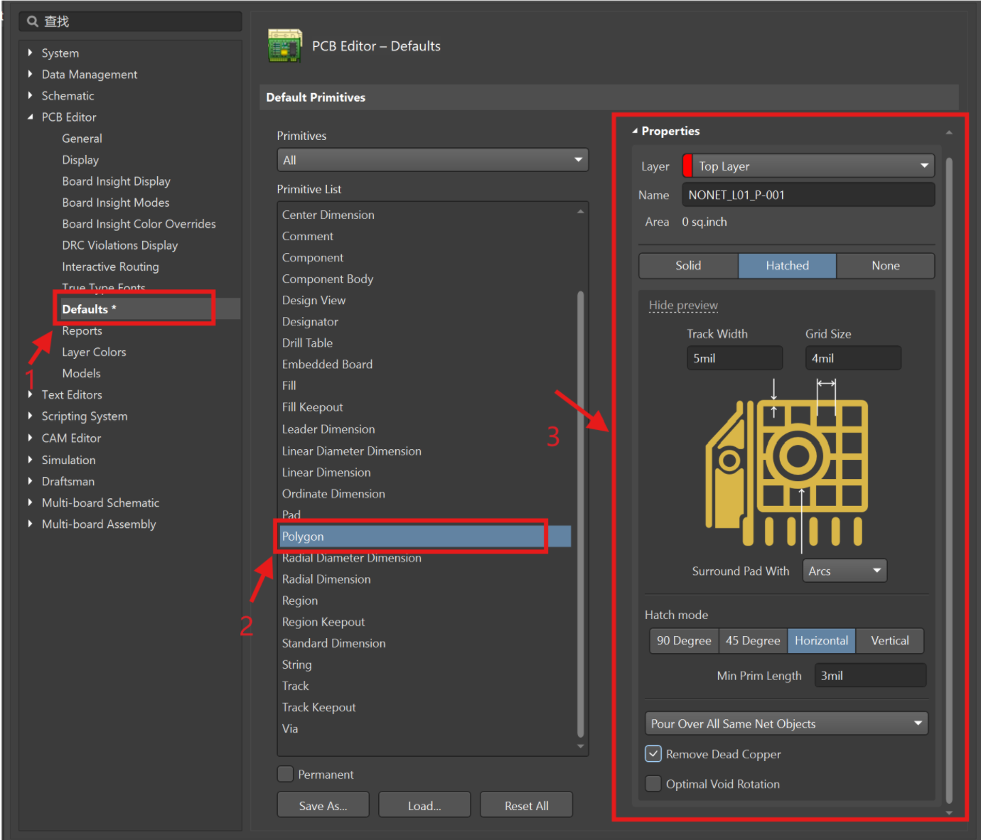Click the magnifier icon in the search box
This screenshot has height=840, width=981.
click(x=33, y=21)
